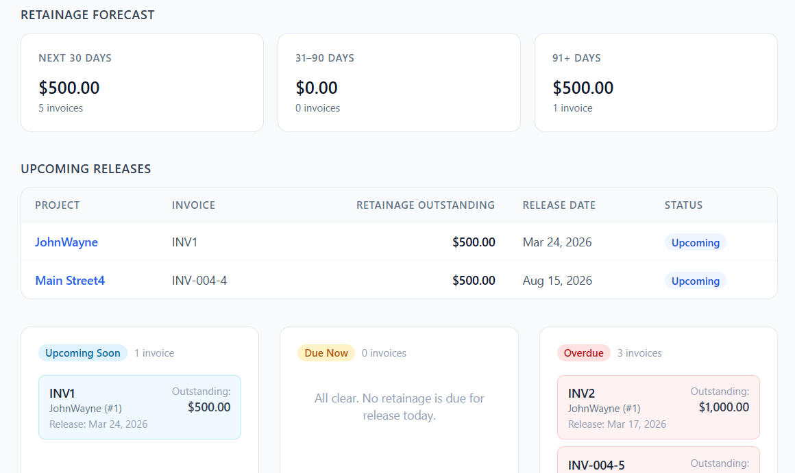Open the INV1 upcoming soon invoice card
This screenshot has width=795, height=473.
[x=140, y=407]
